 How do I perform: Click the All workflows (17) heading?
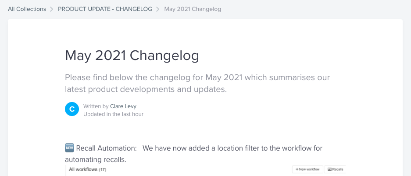88,169
